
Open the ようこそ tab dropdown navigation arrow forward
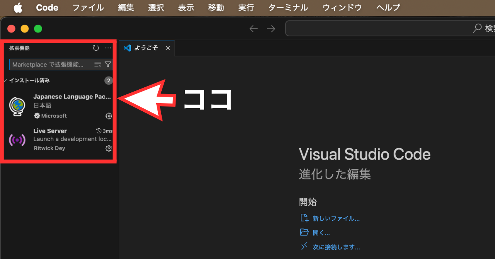(x=271, y=28)
